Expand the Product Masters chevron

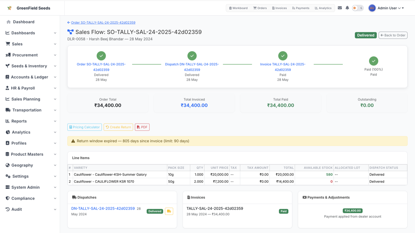(x=55, y=154)
